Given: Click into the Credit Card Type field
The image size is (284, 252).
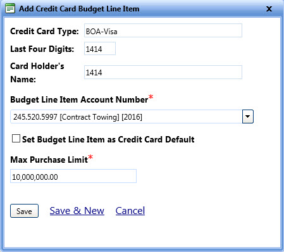Looking at the screenshot, I should point(163,30).
